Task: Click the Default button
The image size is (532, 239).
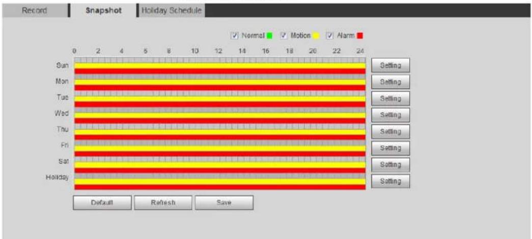Action: tap(102, 203)
